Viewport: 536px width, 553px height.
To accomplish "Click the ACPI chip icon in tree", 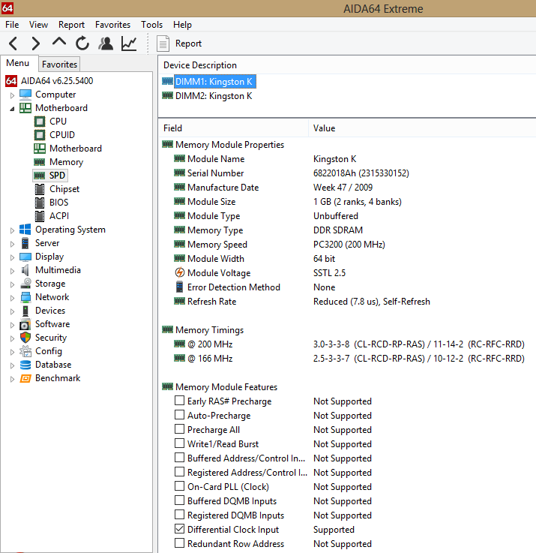I will (x=40, y=216).
